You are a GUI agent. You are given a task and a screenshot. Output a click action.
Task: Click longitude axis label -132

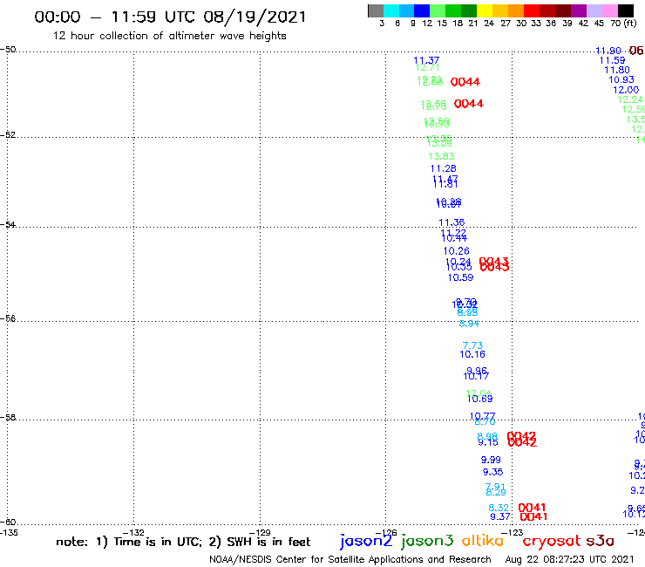[133, 533]
